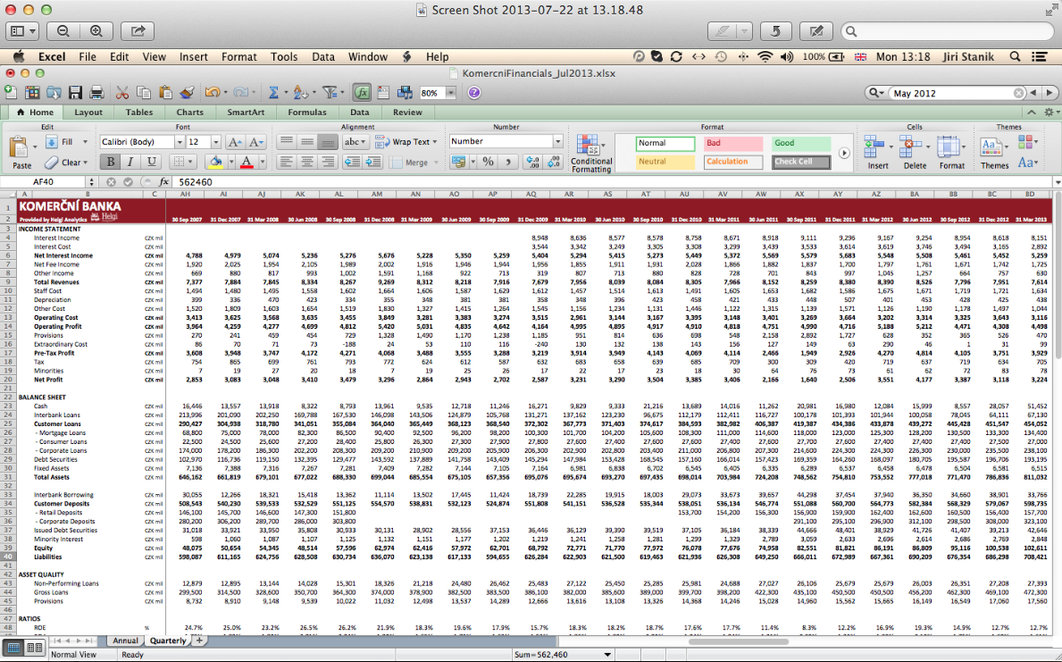Switch to Page Layout View in status bar

(x=34, y=649)
